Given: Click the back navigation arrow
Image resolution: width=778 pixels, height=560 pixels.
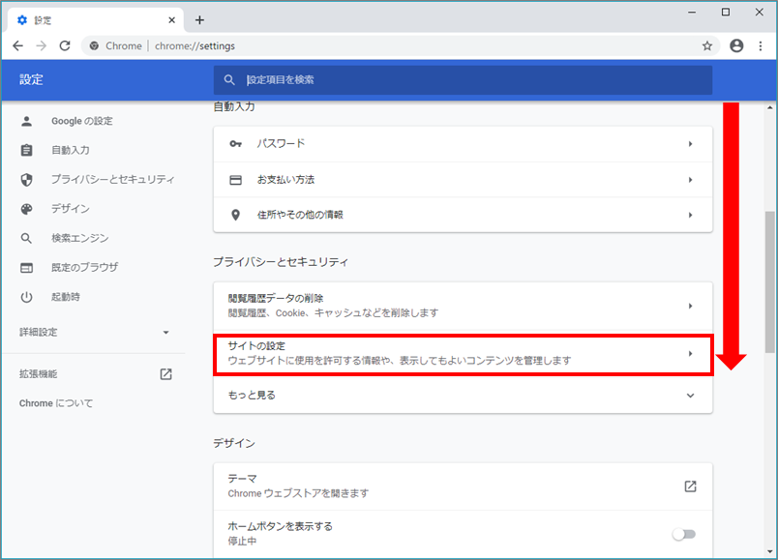Looking at the screenshot, I should point(18,45).
